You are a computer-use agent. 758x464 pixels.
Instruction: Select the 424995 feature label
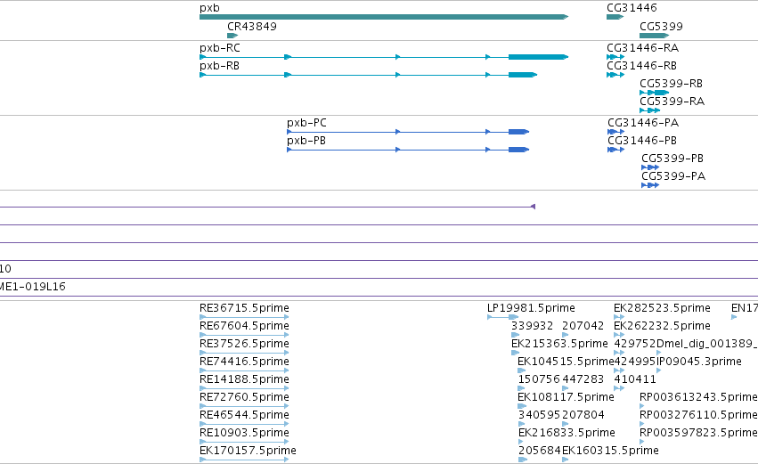tap(635, 362)
